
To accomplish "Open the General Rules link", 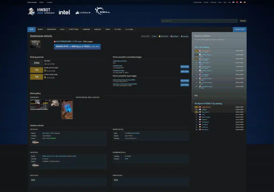I will pos(197,2).
